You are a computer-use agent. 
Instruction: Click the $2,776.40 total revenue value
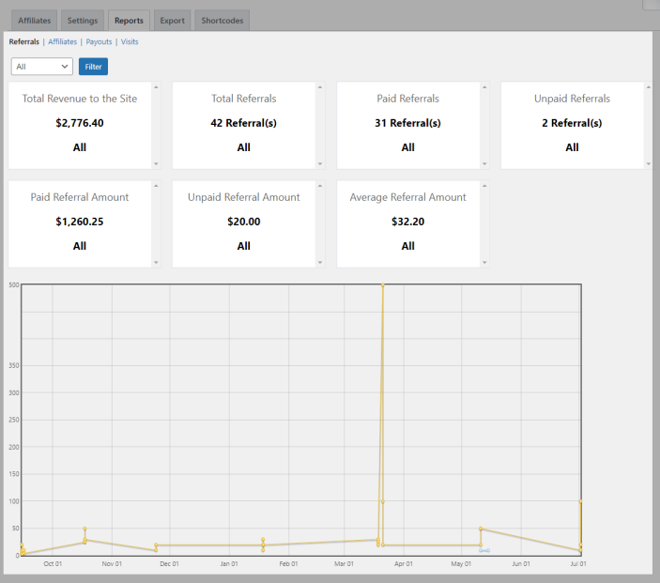pyautogui.click(x=80, y=123)
